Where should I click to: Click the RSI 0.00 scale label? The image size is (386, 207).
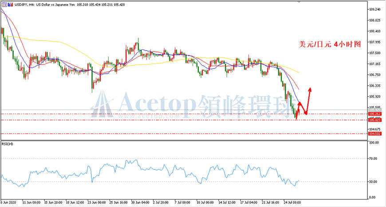tap(372, 197)
